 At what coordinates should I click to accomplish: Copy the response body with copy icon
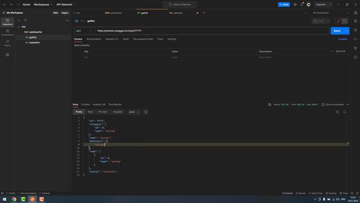[x=337, y=112]
